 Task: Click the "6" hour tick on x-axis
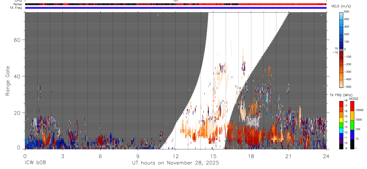pos(100,156)
